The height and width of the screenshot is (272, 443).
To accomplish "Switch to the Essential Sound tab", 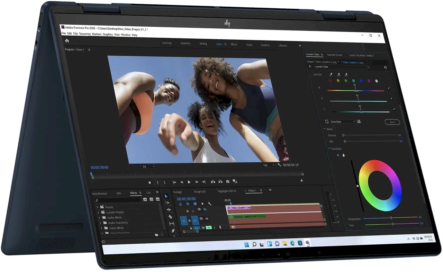I will (x=335, y=55).
